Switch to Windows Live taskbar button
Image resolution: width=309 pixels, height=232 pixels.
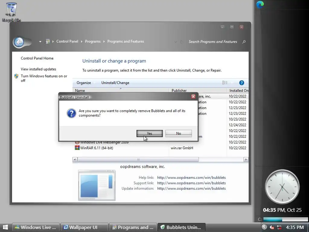(36, 227)
